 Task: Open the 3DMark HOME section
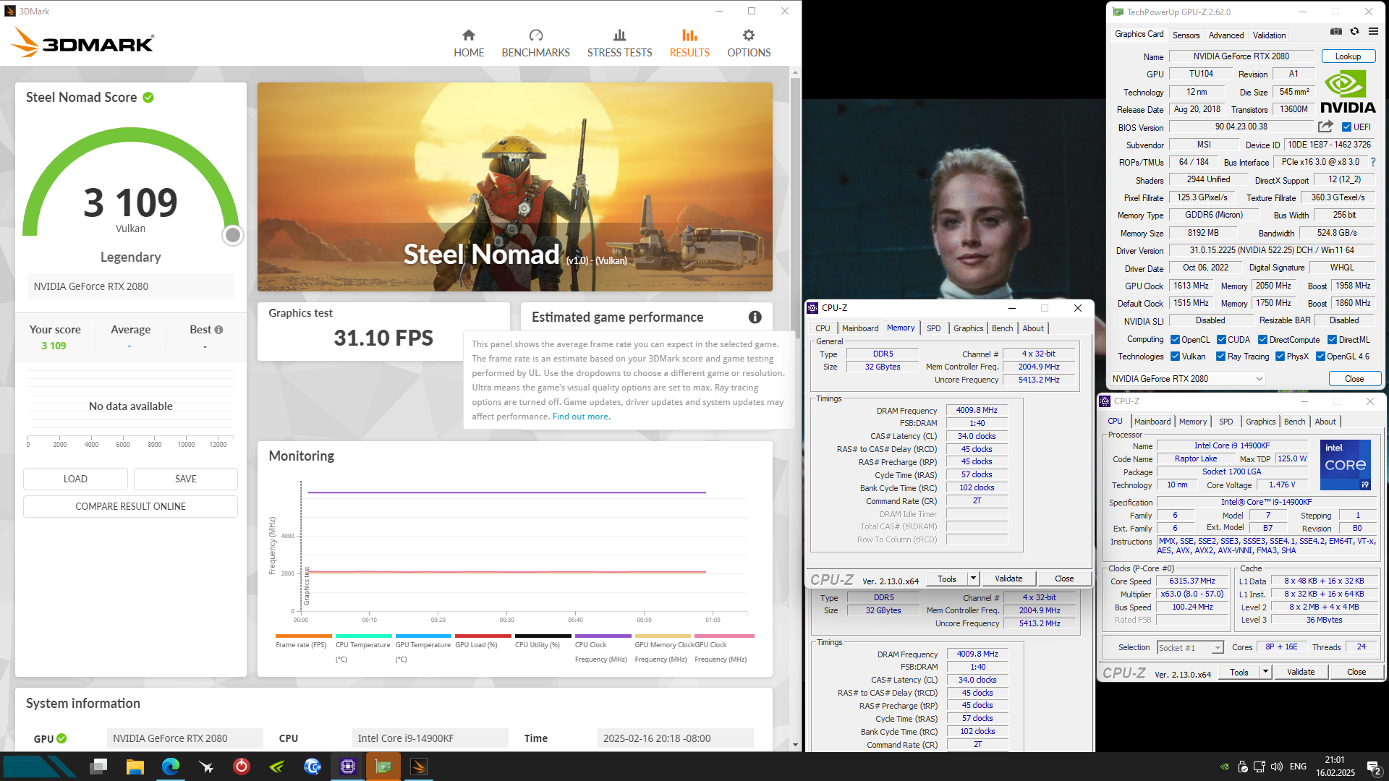[469, 43]
